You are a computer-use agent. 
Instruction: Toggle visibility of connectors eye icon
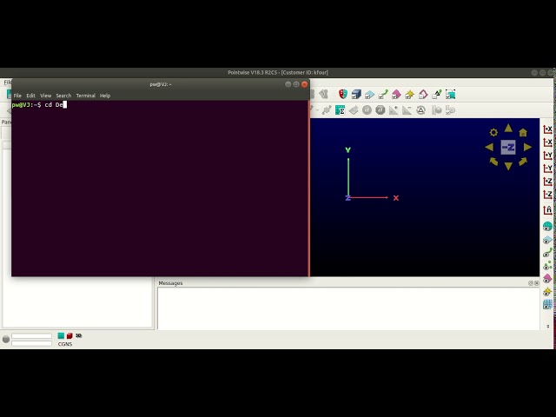547,253
